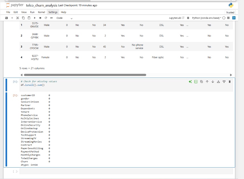The image size is (244, 179).
Task: Cut the selected cell with the scissors icon
Action: click(18, 18)
